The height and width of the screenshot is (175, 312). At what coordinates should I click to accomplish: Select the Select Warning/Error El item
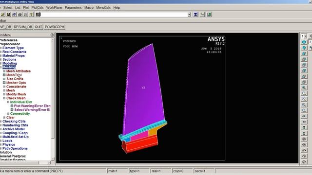(x=32, y=110)
